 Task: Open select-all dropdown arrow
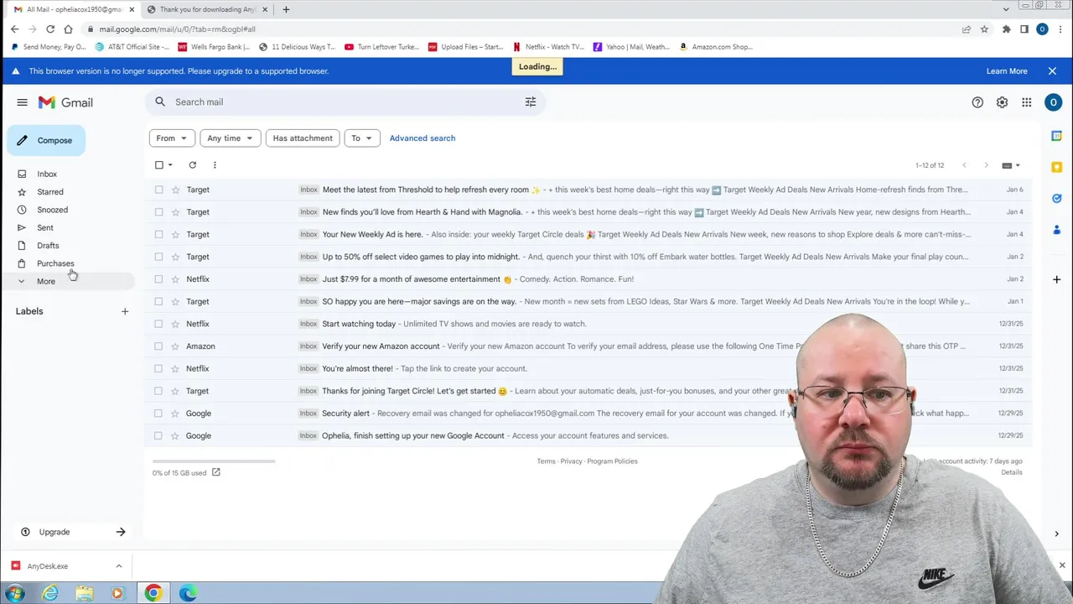(x=170, y=165)
